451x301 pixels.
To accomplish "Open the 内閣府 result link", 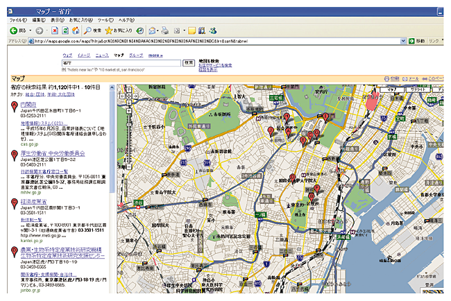I will tap(28, 105).
